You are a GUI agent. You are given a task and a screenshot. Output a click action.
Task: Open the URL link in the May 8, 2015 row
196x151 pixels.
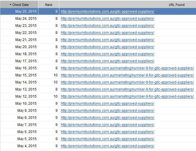coord(107,118)
